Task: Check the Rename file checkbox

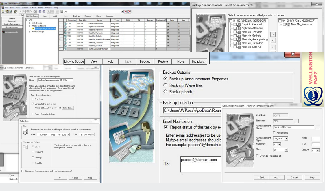Action: click(x=274, y=132)
